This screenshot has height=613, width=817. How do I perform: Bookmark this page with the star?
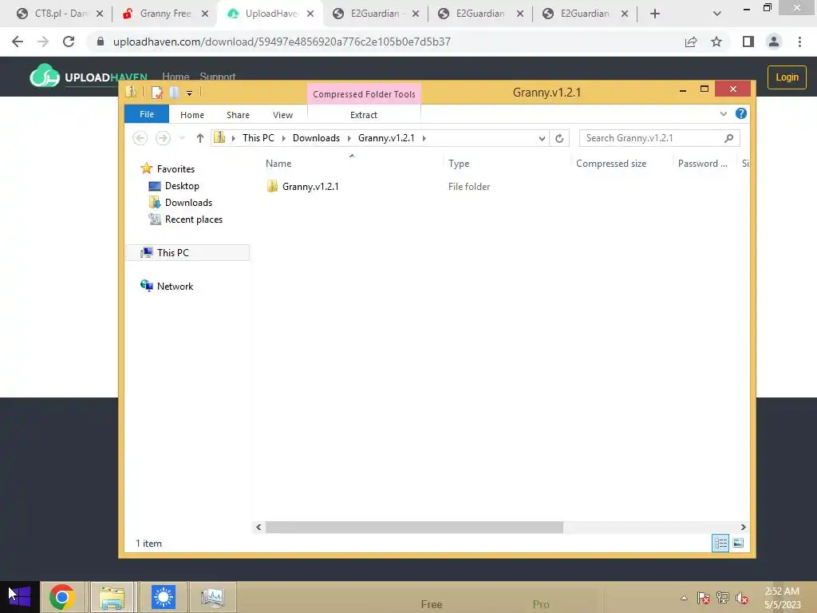[x=716, y=42]
